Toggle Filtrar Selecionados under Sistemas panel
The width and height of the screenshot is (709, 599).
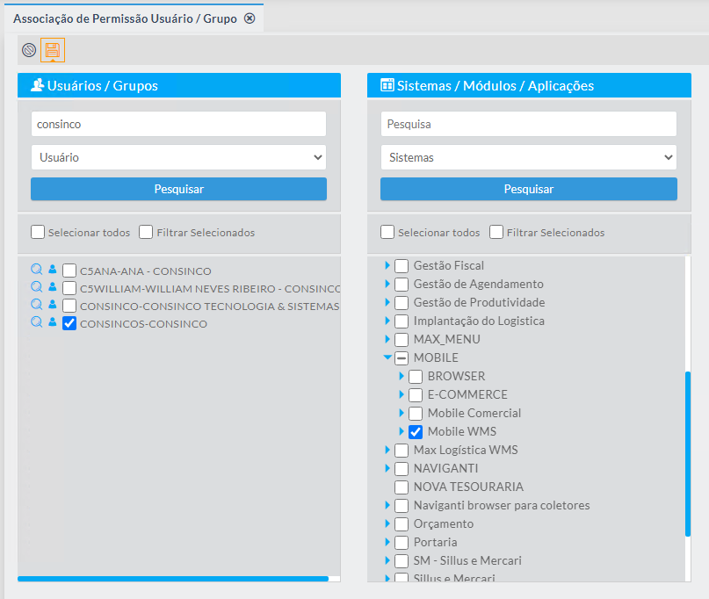(496, 232)
